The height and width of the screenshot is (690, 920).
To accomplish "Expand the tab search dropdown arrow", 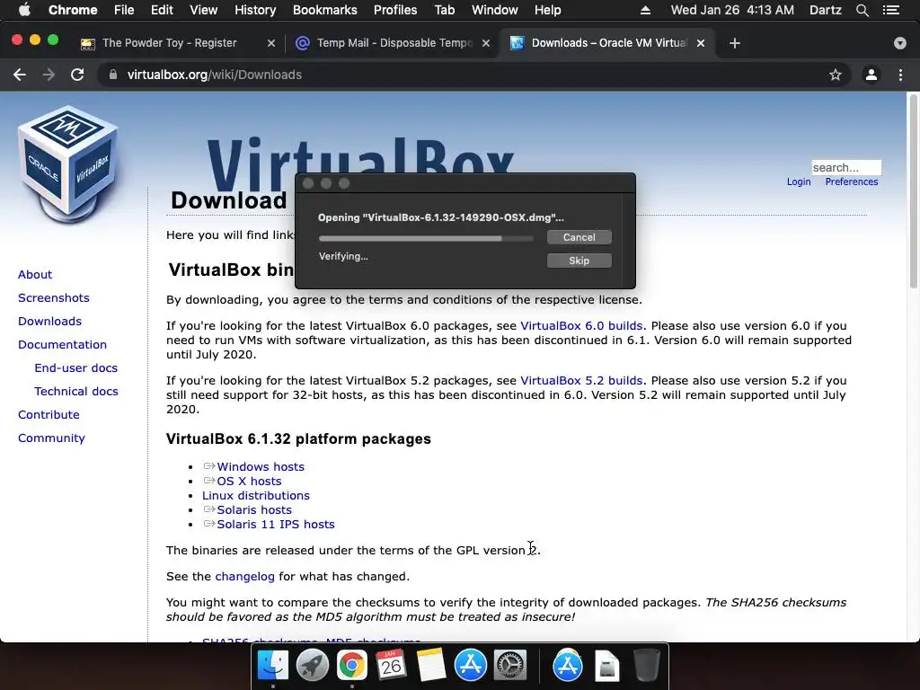I will (899, 43).
